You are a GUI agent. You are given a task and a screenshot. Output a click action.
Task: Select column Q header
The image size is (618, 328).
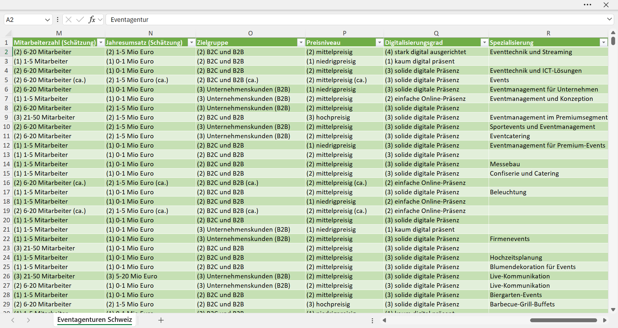(436, 33)
